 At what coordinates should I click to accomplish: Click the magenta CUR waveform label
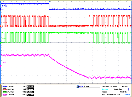[5, 62]
